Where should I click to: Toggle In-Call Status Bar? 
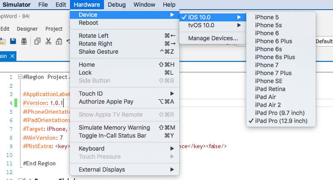pyautogui.click(x=125, y=136)
